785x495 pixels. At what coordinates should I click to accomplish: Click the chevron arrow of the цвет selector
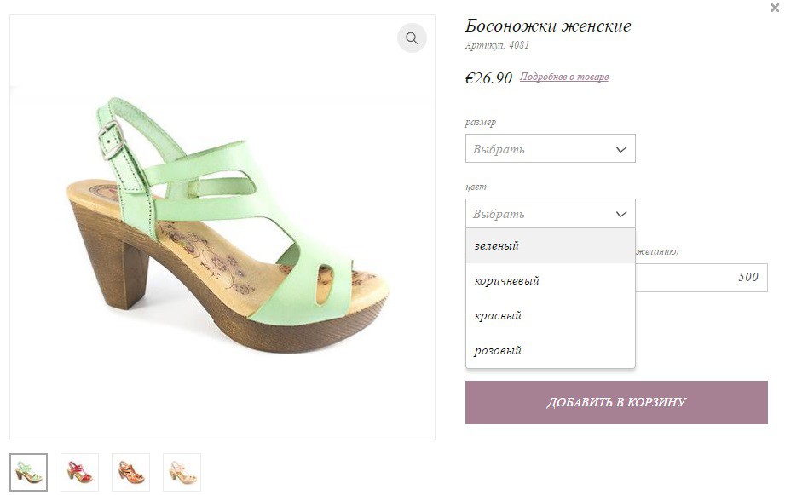620,214
